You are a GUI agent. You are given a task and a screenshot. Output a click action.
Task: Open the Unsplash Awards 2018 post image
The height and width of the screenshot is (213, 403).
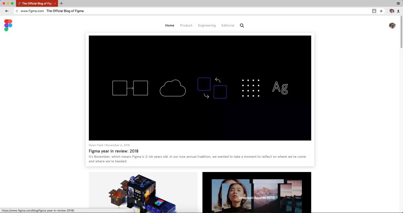pos(257,192)
